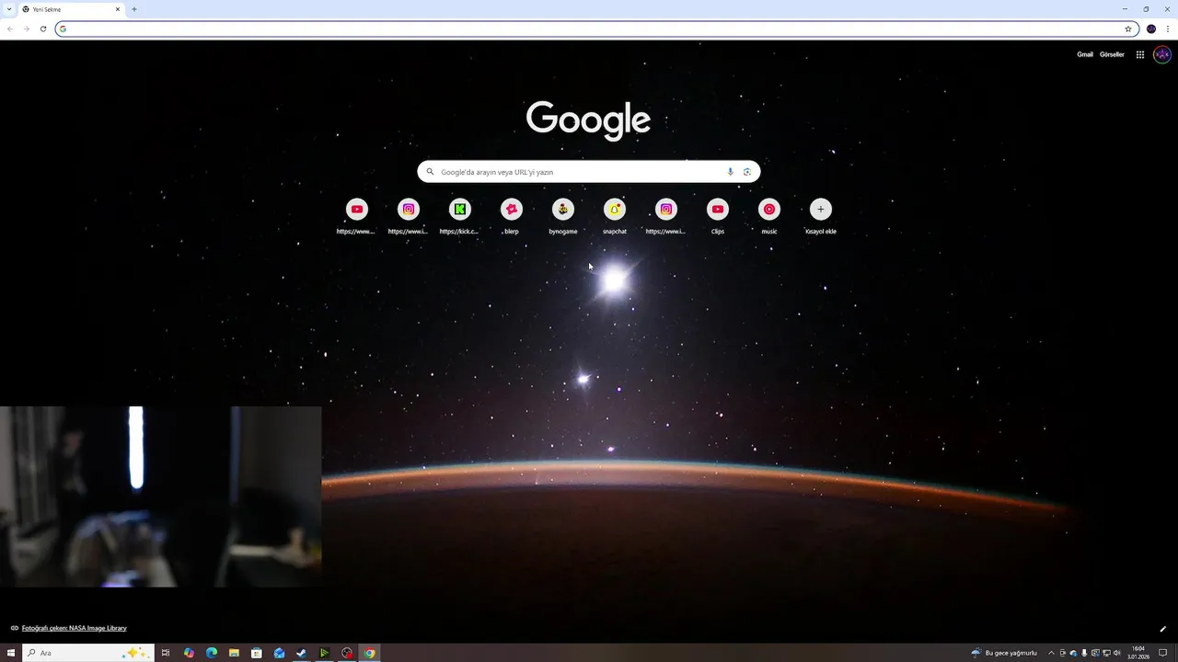Open the Google apps grid
Image resolution: width=1178 pixels, height=662 pixels.
tap(1139, 54)
